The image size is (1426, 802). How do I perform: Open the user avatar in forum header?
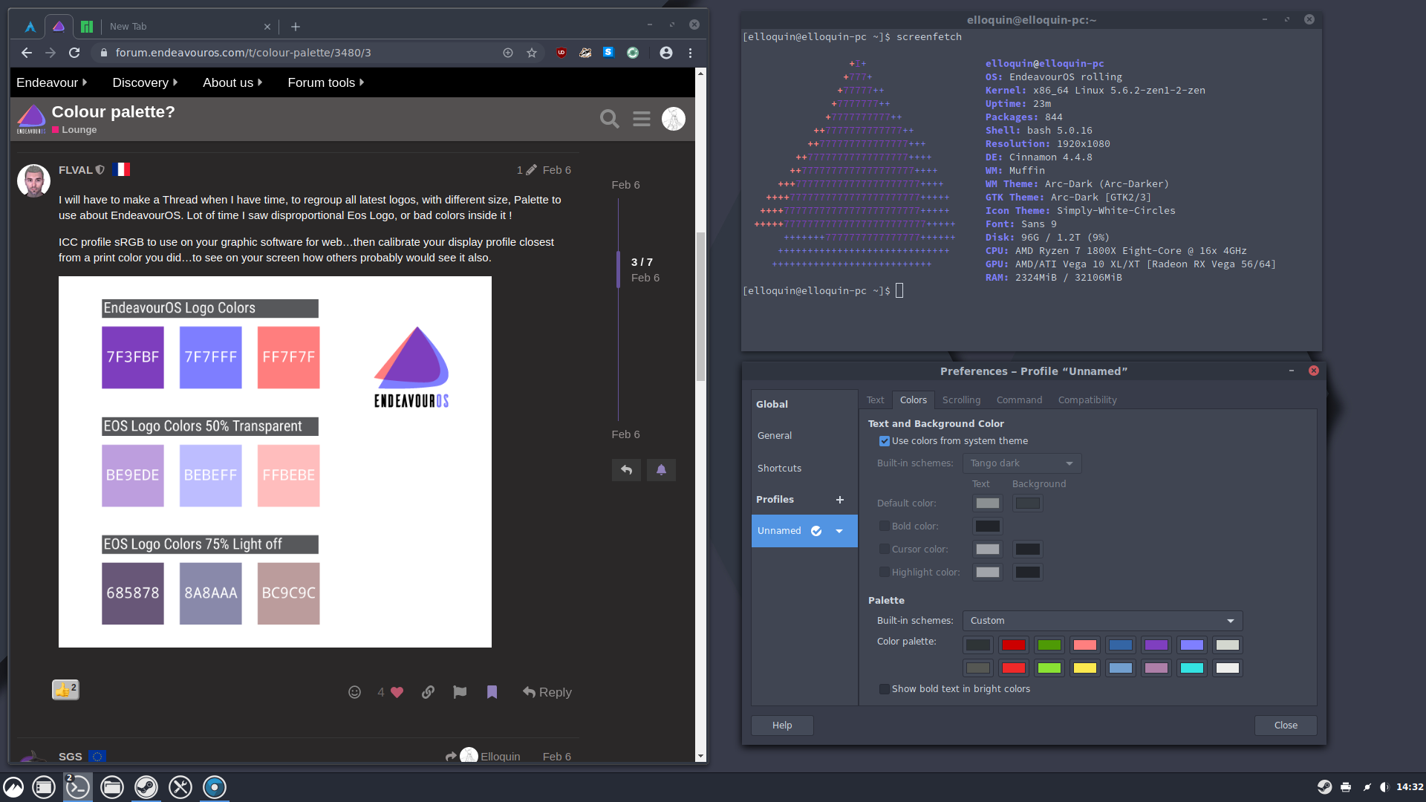point(674,119)
